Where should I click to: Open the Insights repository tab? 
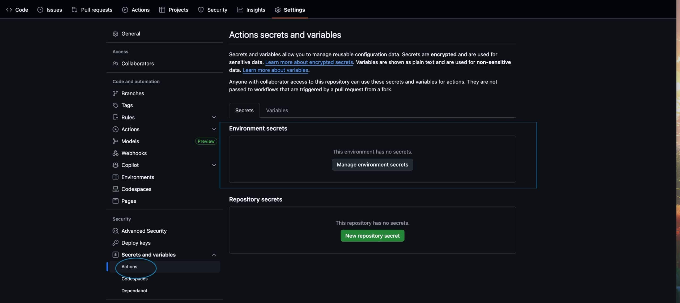[x=251, y=10]
